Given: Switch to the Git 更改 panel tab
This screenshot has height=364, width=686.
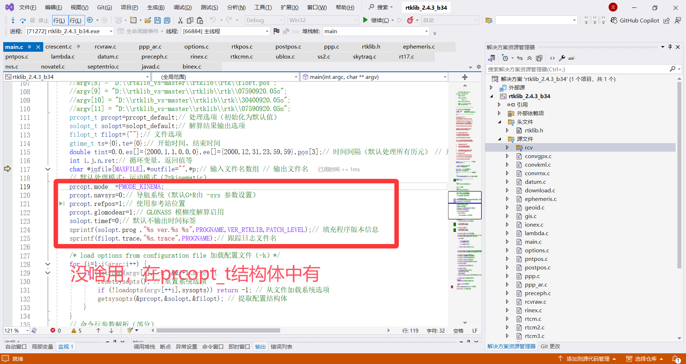Looking at the screenshot, I should [x=550, y=347].
